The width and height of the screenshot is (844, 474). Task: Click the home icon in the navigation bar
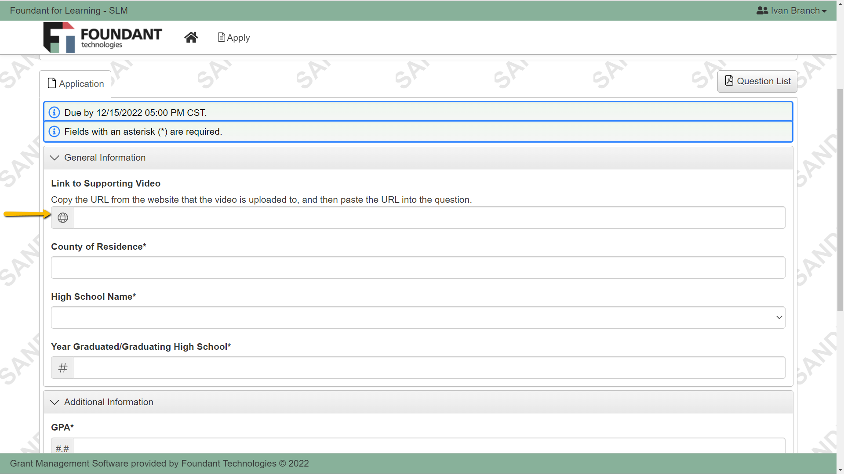(191, 37)
